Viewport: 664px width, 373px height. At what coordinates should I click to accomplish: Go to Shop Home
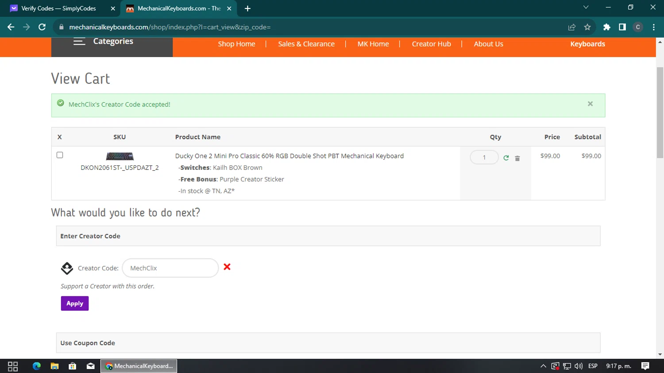236,44
